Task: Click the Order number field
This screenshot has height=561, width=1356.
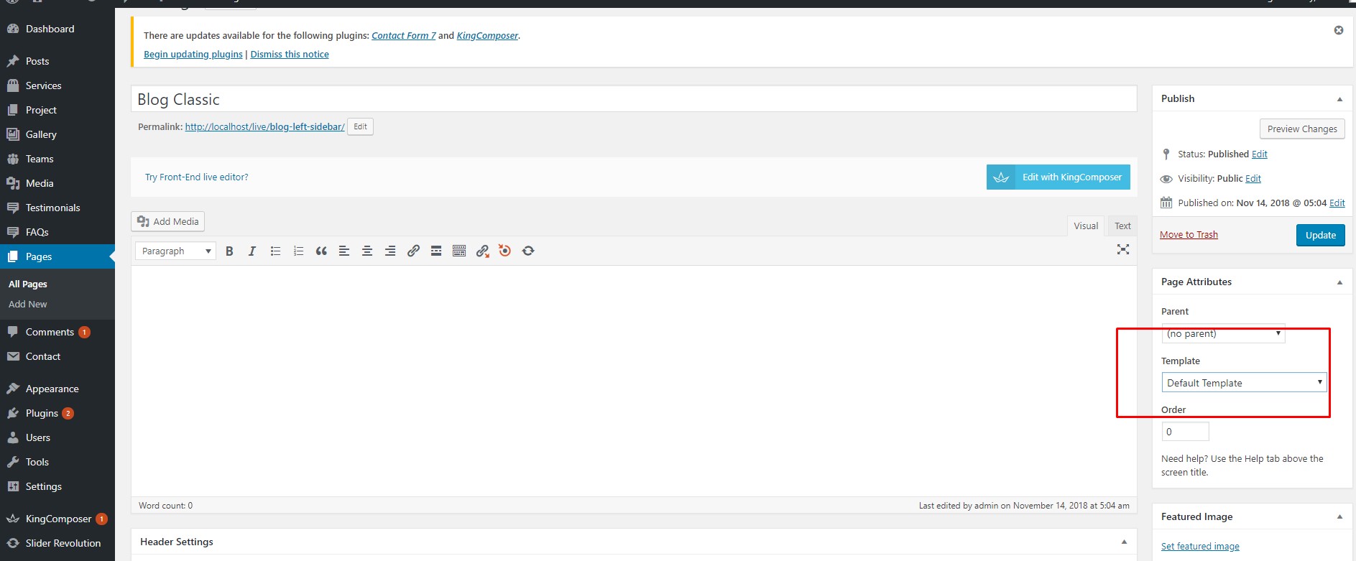Action: (x=1185, y=432)
